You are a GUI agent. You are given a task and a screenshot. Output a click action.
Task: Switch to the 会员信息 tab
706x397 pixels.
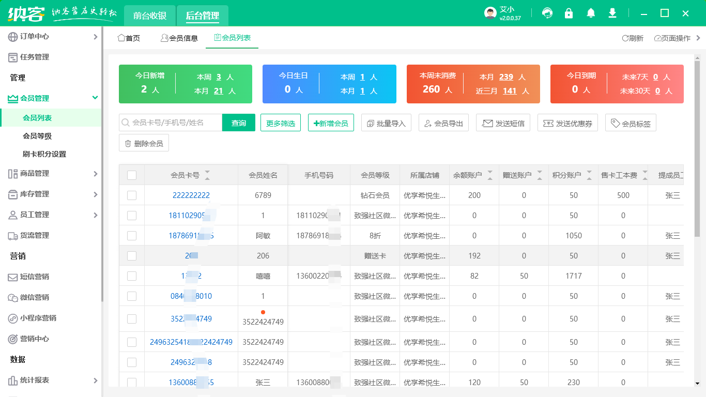coord(179,38)
